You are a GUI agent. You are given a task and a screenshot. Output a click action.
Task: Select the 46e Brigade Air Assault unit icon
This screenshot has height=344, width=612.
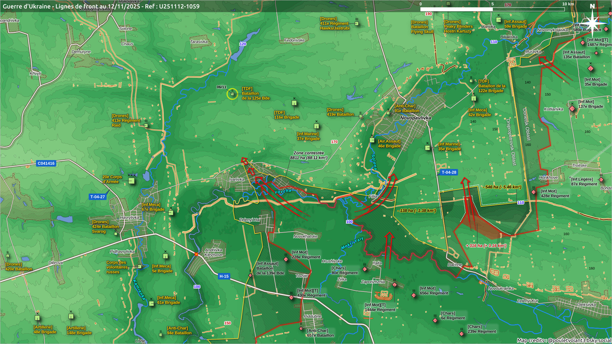click(372, 140)
